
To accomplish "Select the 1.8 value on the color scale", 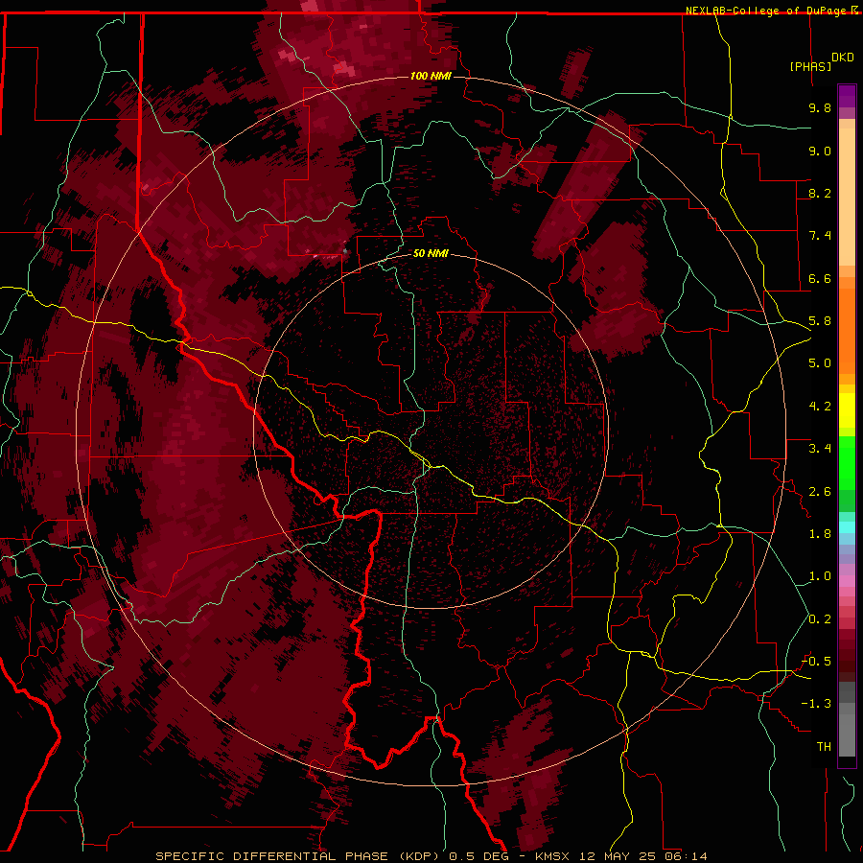I will click(820, 534).
